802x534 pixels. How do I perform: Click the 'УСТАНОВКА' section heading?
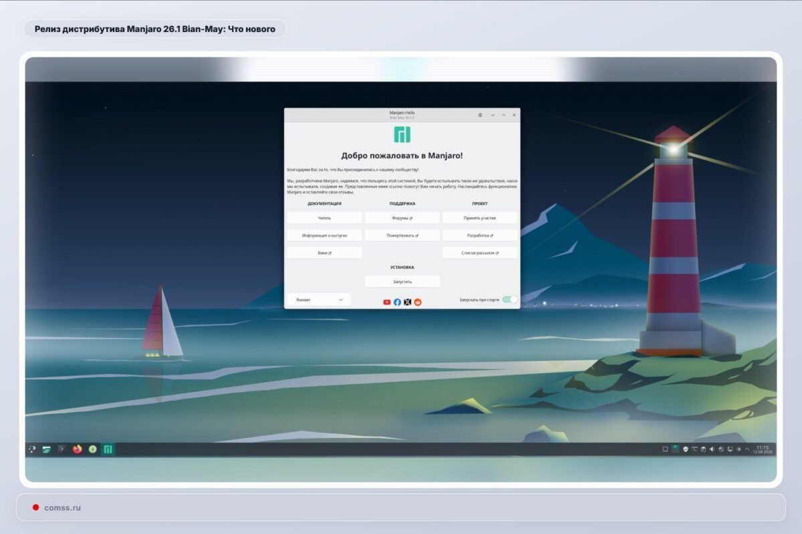click(402, 267)
